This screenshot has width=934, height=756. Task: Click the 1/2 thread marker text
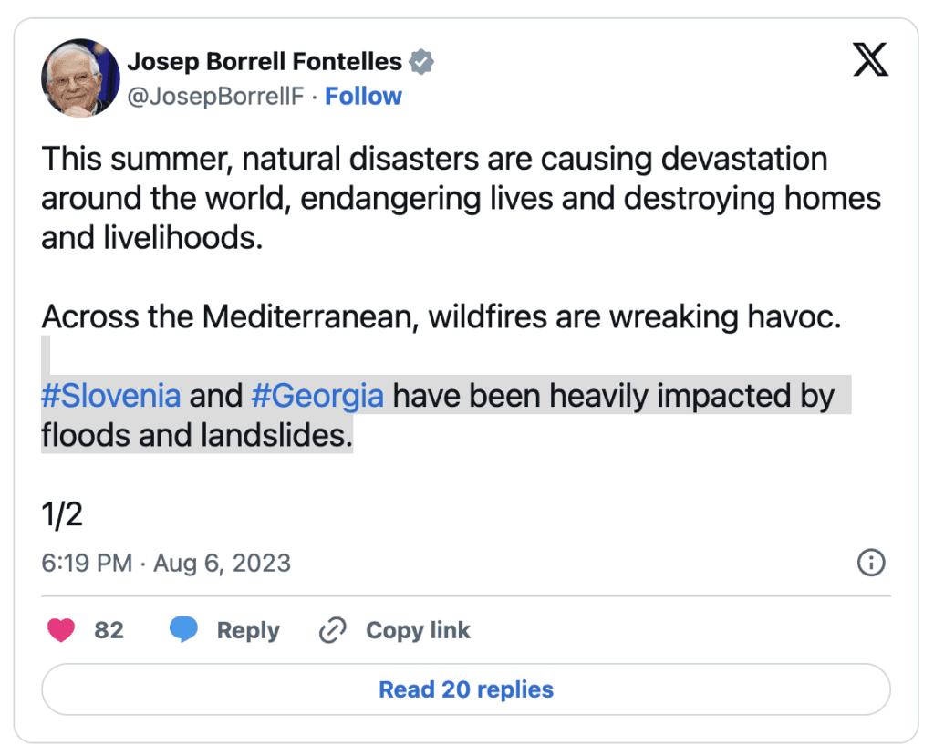point(62,515)
